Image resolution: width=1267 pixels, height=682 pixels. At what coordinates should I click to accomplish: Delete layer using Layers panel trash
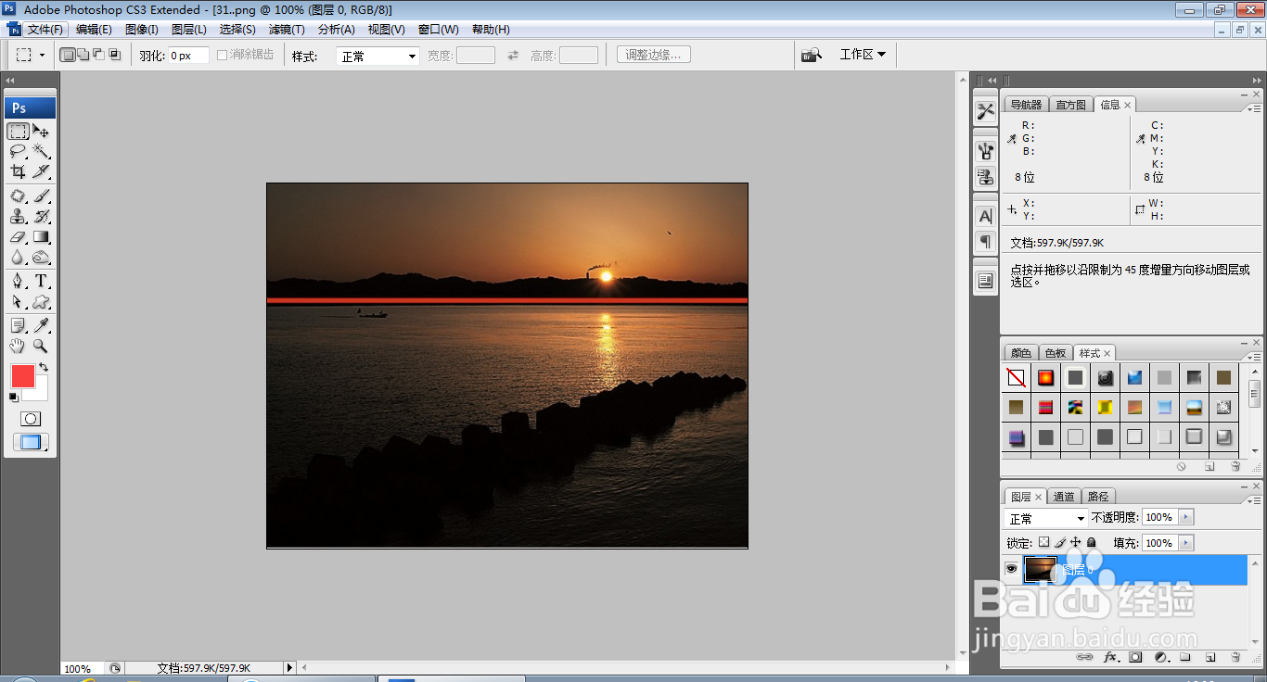point(1235,657)
